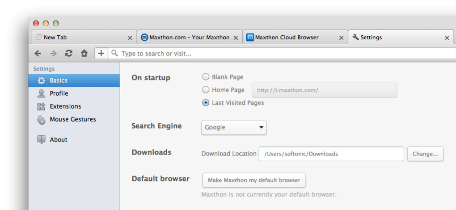Choose the Last Visited Pages radio button
The width and height of the screenshot is (456, 210).
tap(206, 103)
